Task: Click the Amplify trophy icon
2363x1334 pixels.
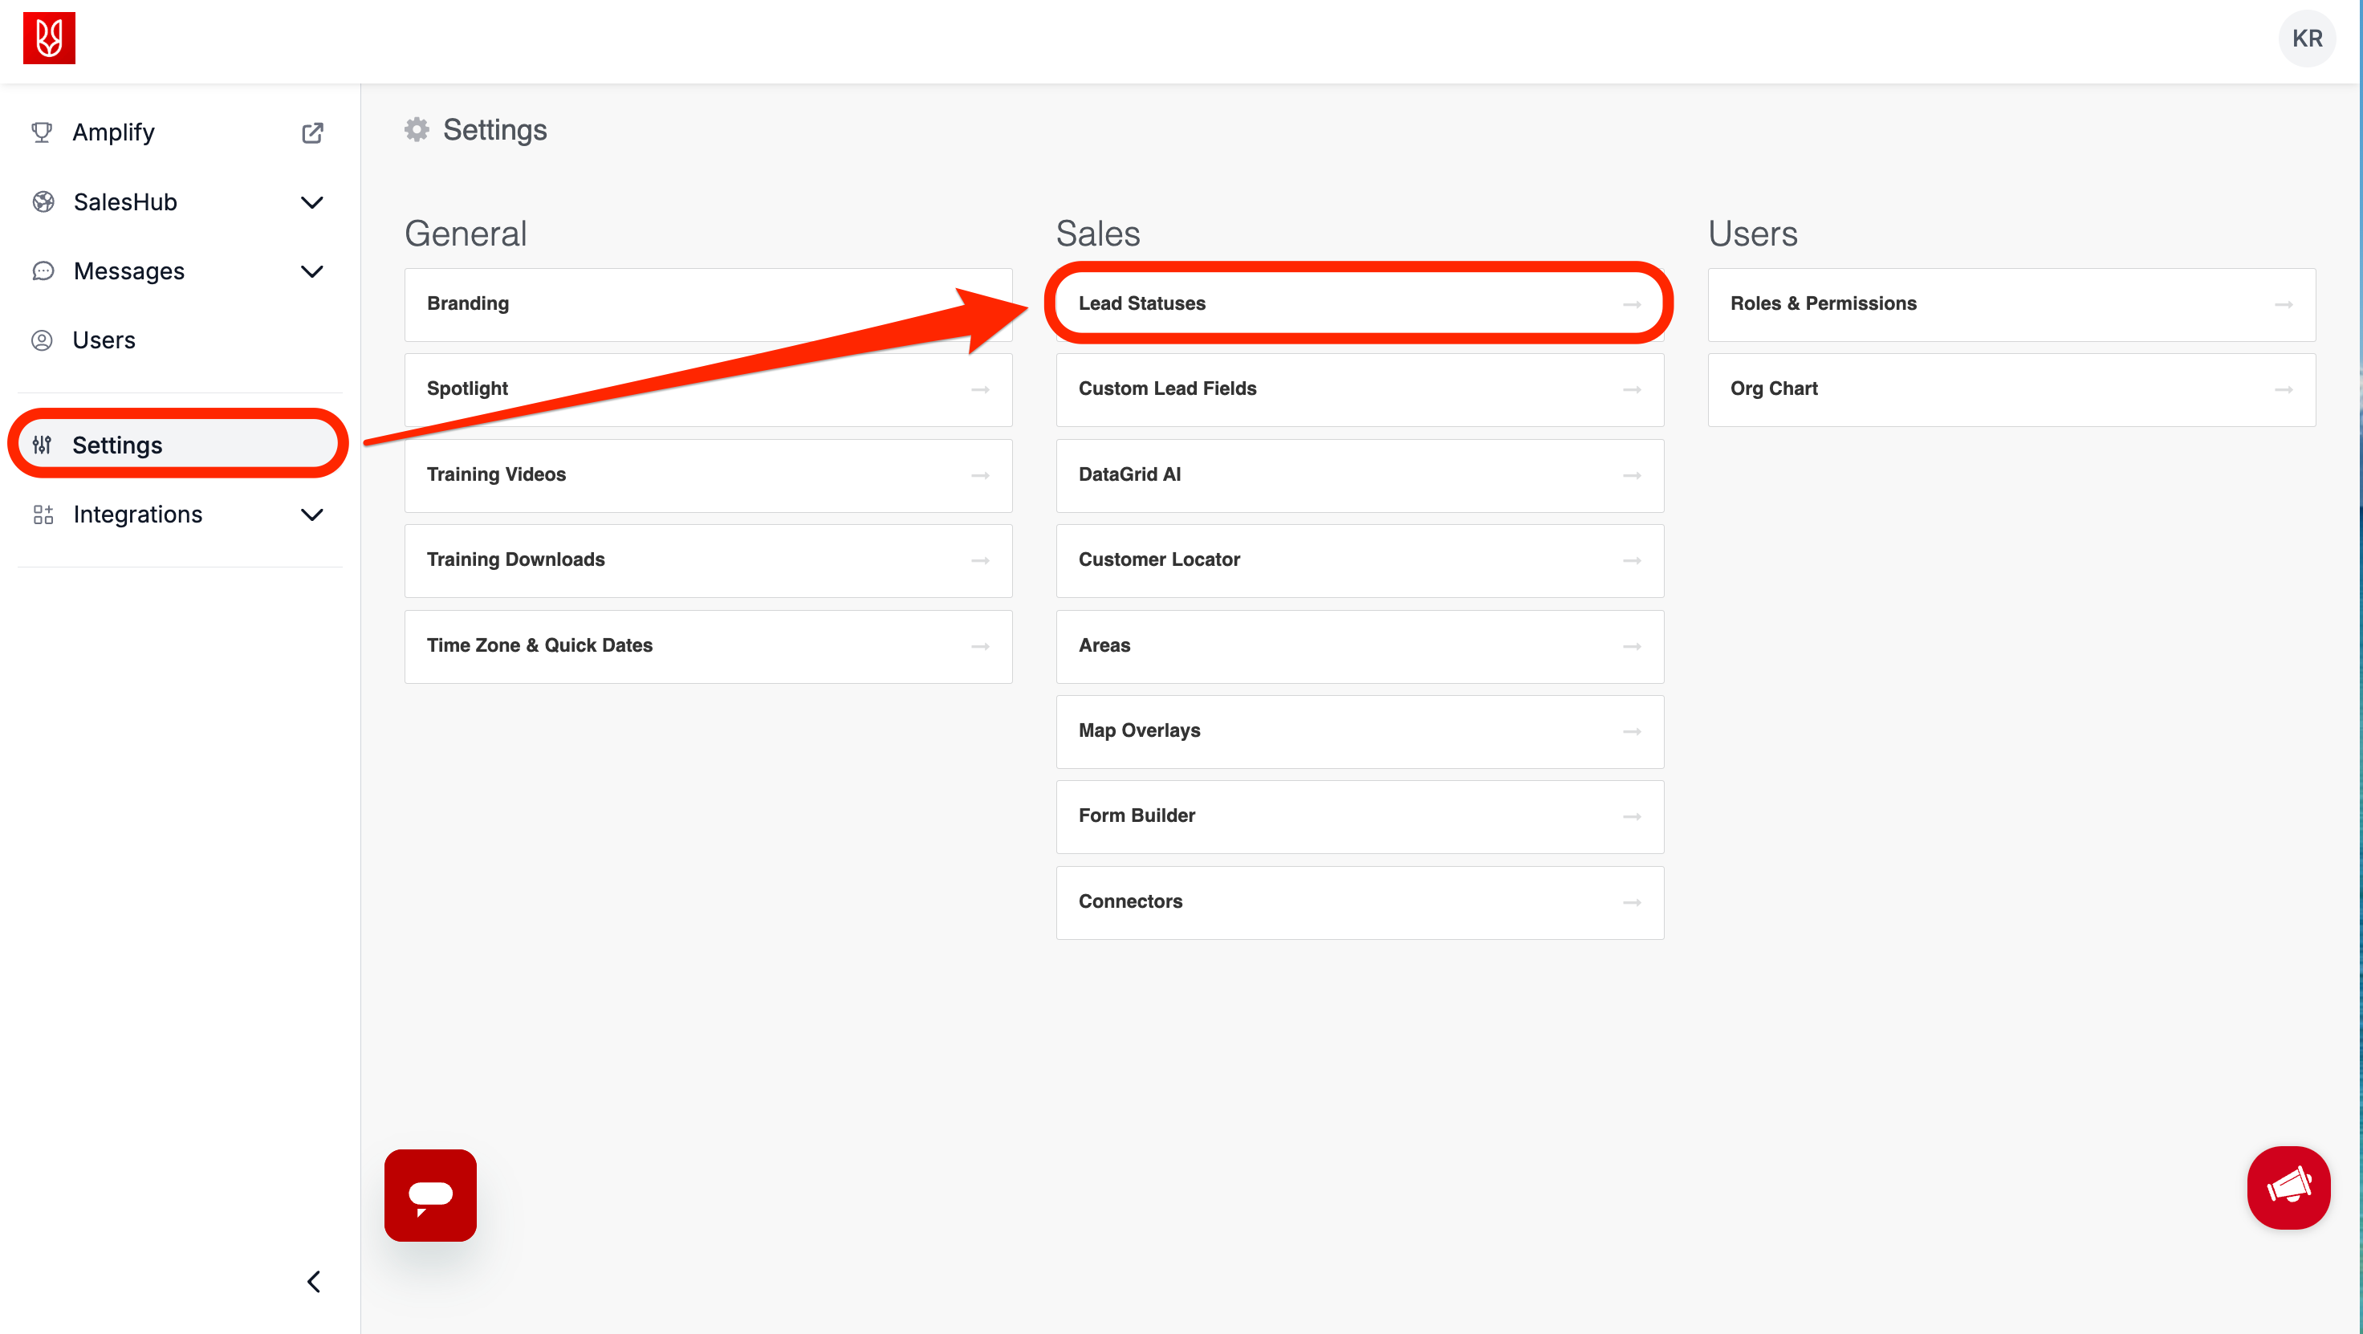Action: [43, 132]
